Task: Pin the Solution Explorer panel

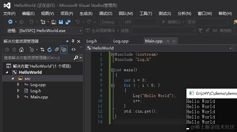Action: pyautogui.click(x=73, y=41)
